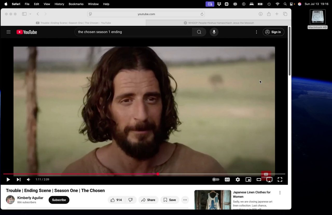Image resolution: width=332 pixels, height=215 pixels.
Task: Show the Safari tab overview
Action: 285,14
